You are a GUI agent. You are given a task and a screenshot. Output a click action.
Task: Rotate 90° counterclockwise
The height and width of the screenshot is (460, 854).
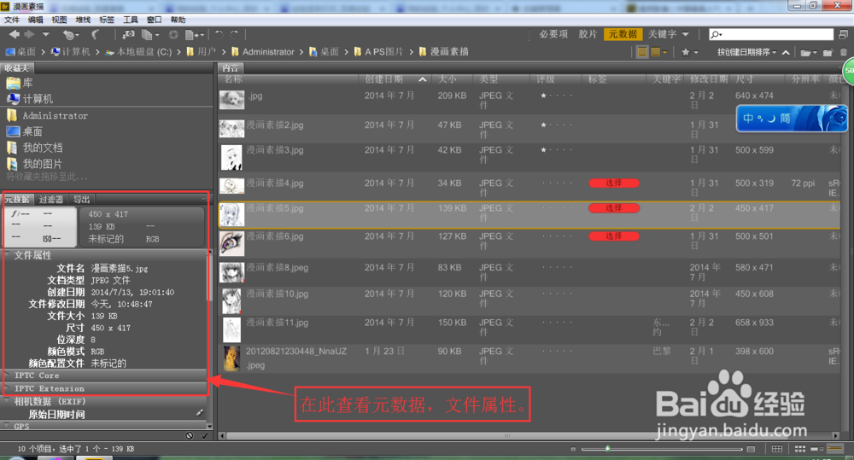(x=219, y=34)
